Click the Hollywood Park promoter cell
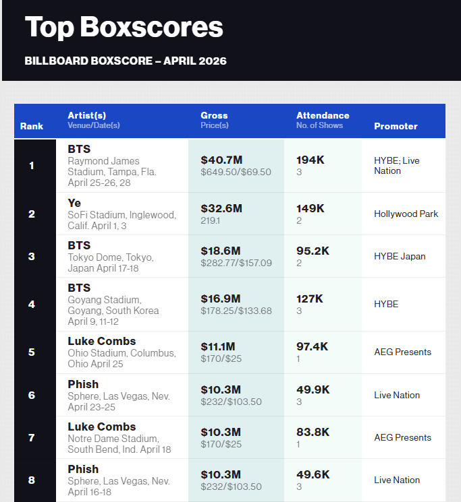This screenshot has width=461, height=502. pos(406,214)
